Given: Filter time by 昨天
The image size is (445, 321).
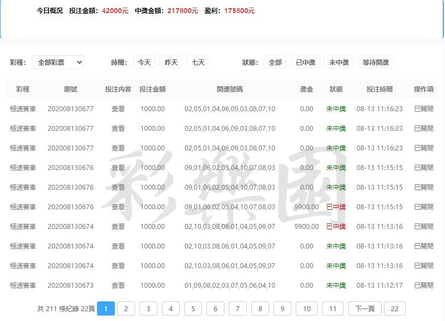Looking at the screenshot, I should tap(171, 62).
